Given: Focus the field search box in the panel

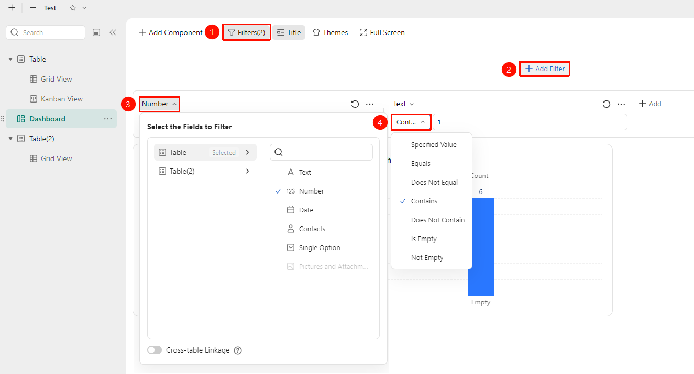Looking at the screenshot, I should [321, 152].
